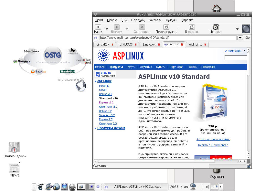Launch the telephone panel icon
Screen dimensions: 255x191
point(72,187)
